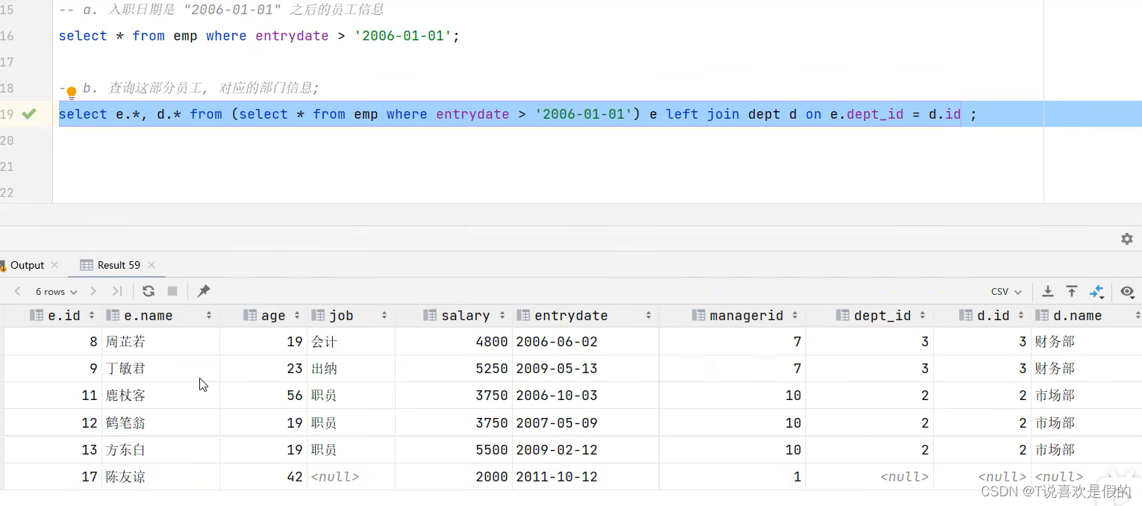Viewport: 1142px width, 506px height.
Task: Select the e.id column header
Action: pos(54,316)
